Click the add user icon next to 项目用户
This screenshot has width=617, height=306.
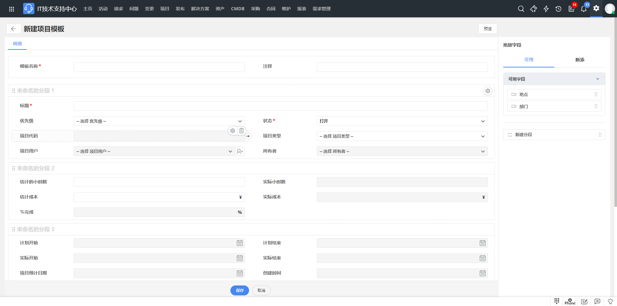tap(240, 151)
